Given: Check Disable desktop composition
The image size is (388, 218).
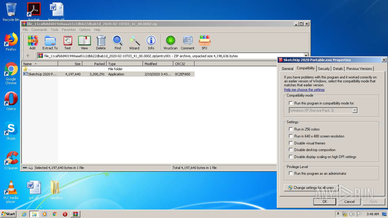Looking at the screenshot, I should pos(291,150).
